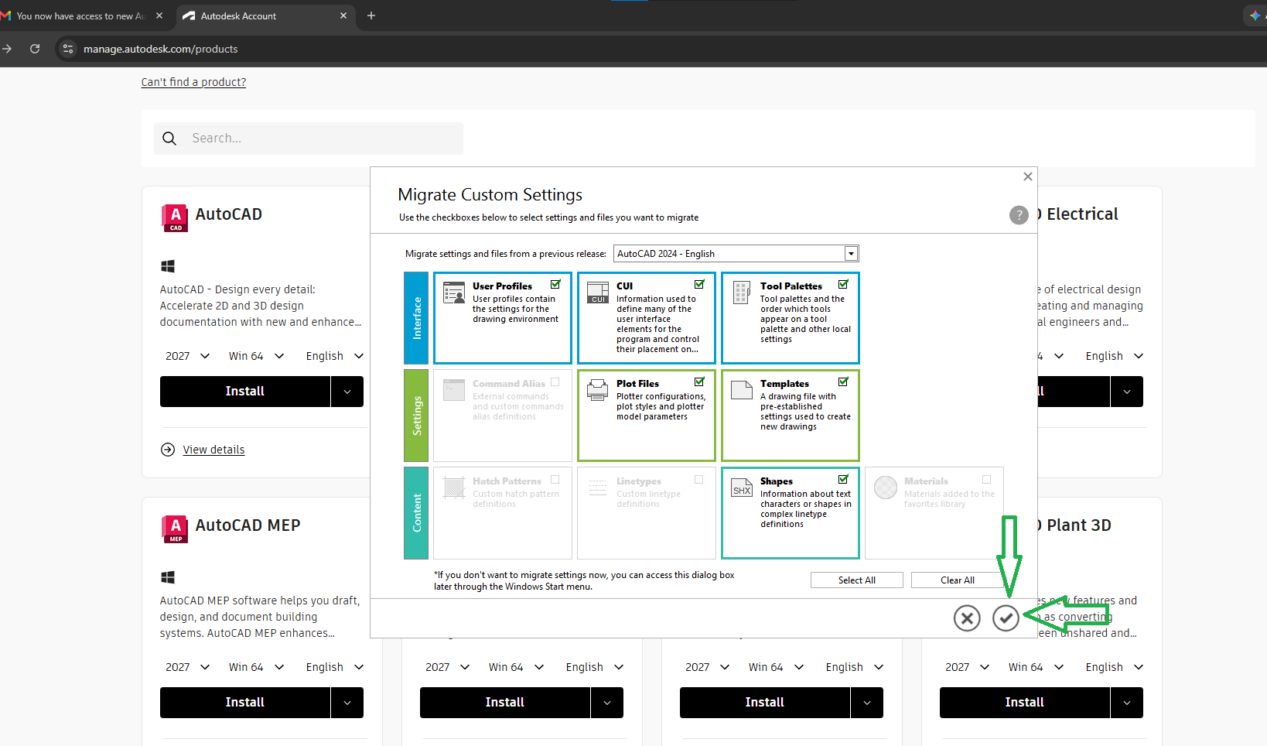Click the X cancel circle icon in Migrate dialog
Screen dimensions: 1267x746
(x=967, y=618)
